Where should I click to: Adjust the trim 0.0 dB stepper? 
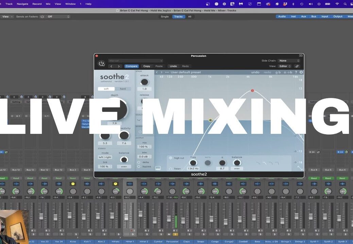click(x=144, y=157)
